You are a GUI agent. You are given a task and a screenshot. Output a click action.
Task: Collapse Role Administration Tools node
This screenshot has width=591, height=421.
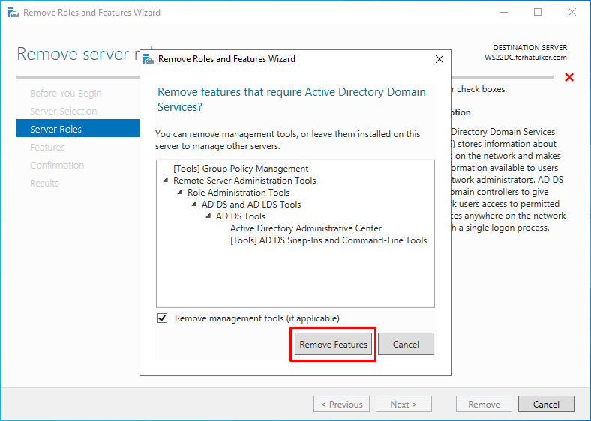pyautogui.click(x=180, y=193)
